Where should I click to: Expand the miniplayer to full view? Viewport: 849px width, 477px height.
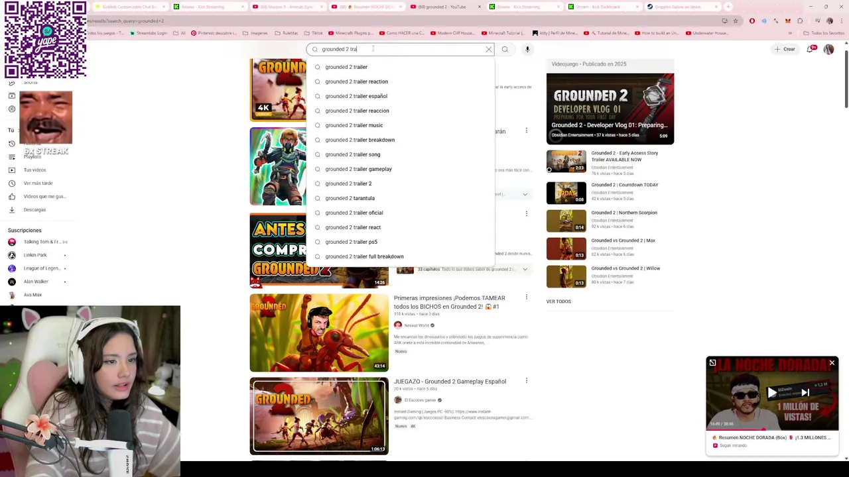pyautogui.click(x=712, y=363)
